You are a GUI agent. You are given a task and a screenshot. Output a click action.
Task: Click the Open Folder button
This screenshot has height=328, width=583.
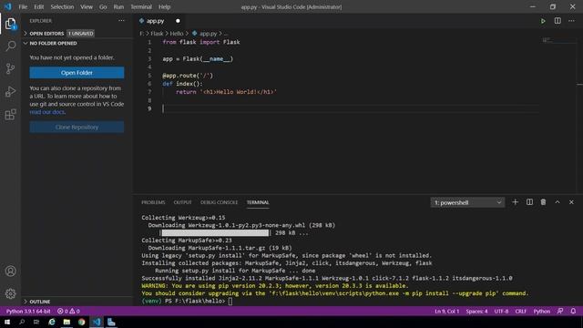(77, 73)
